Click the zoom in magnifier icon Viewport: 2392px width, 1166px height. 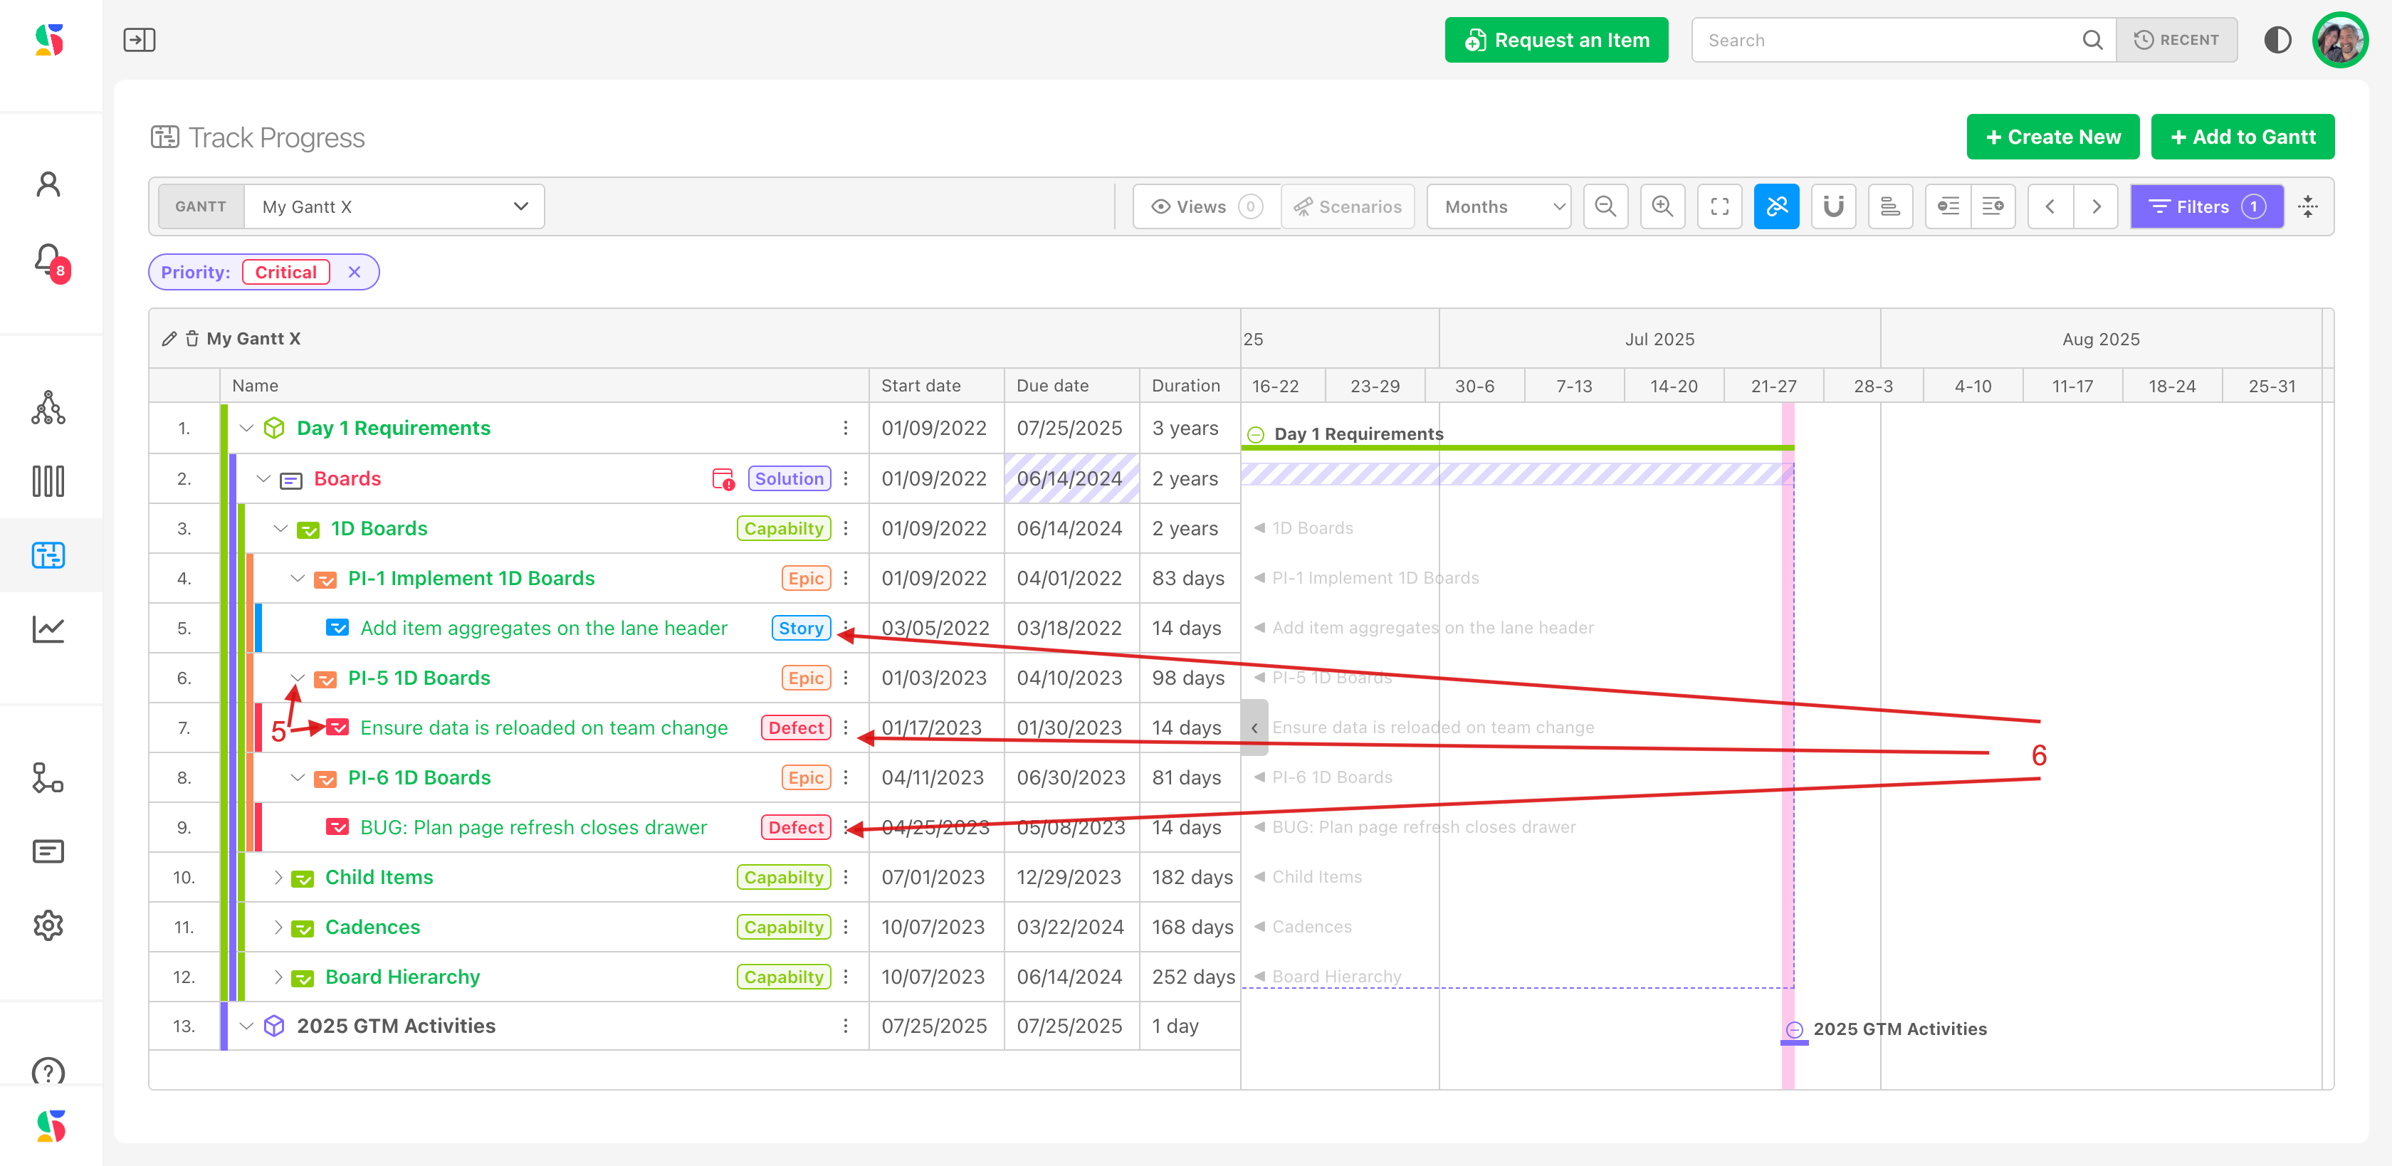[x=1662, y=206]
